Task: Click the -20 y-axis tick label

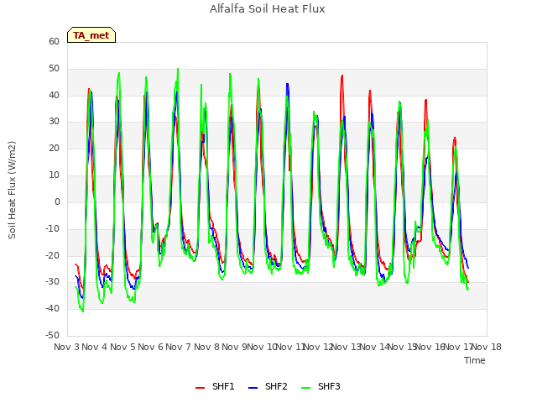Action: [53, 255]
